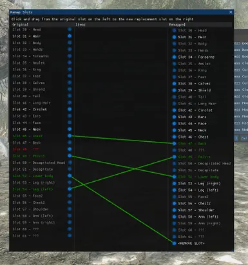Click the Remapped column header
Image resolution: width=248 pixels, height=265 pixels.
point(177,25)
